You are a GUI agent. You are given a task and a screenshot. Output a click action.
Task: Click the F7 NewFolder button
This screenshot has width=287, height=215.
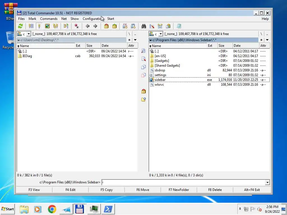click(179, 190)
